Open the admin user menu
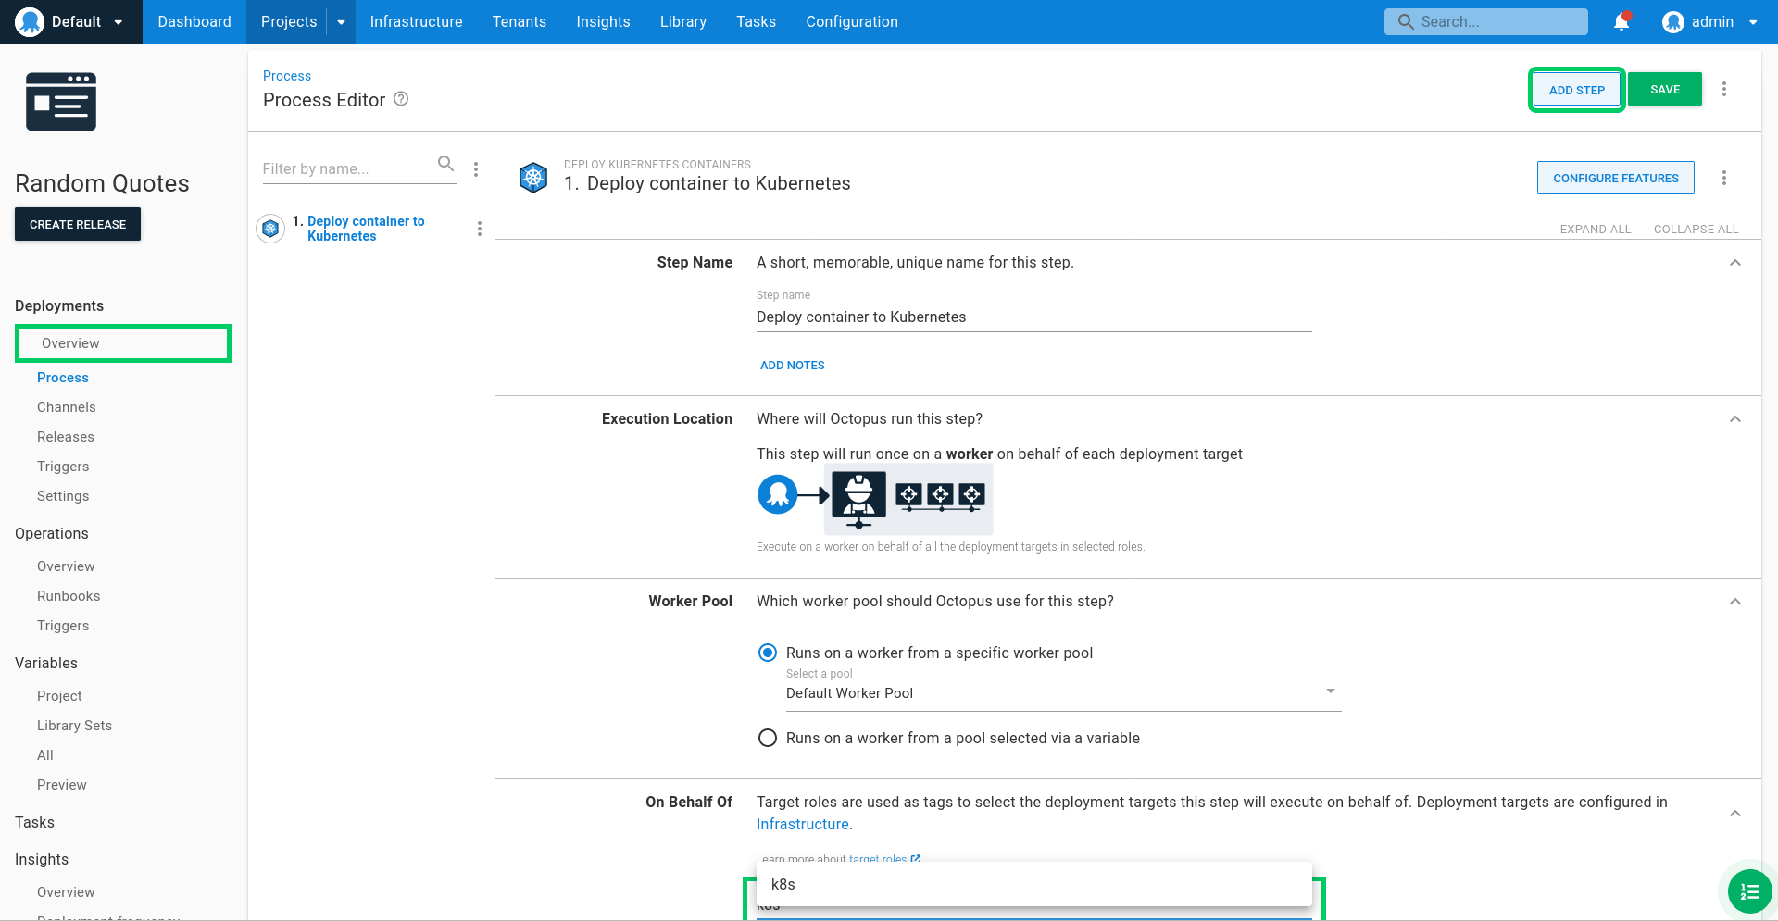The image size is (1778, 921). point(1710,21)
